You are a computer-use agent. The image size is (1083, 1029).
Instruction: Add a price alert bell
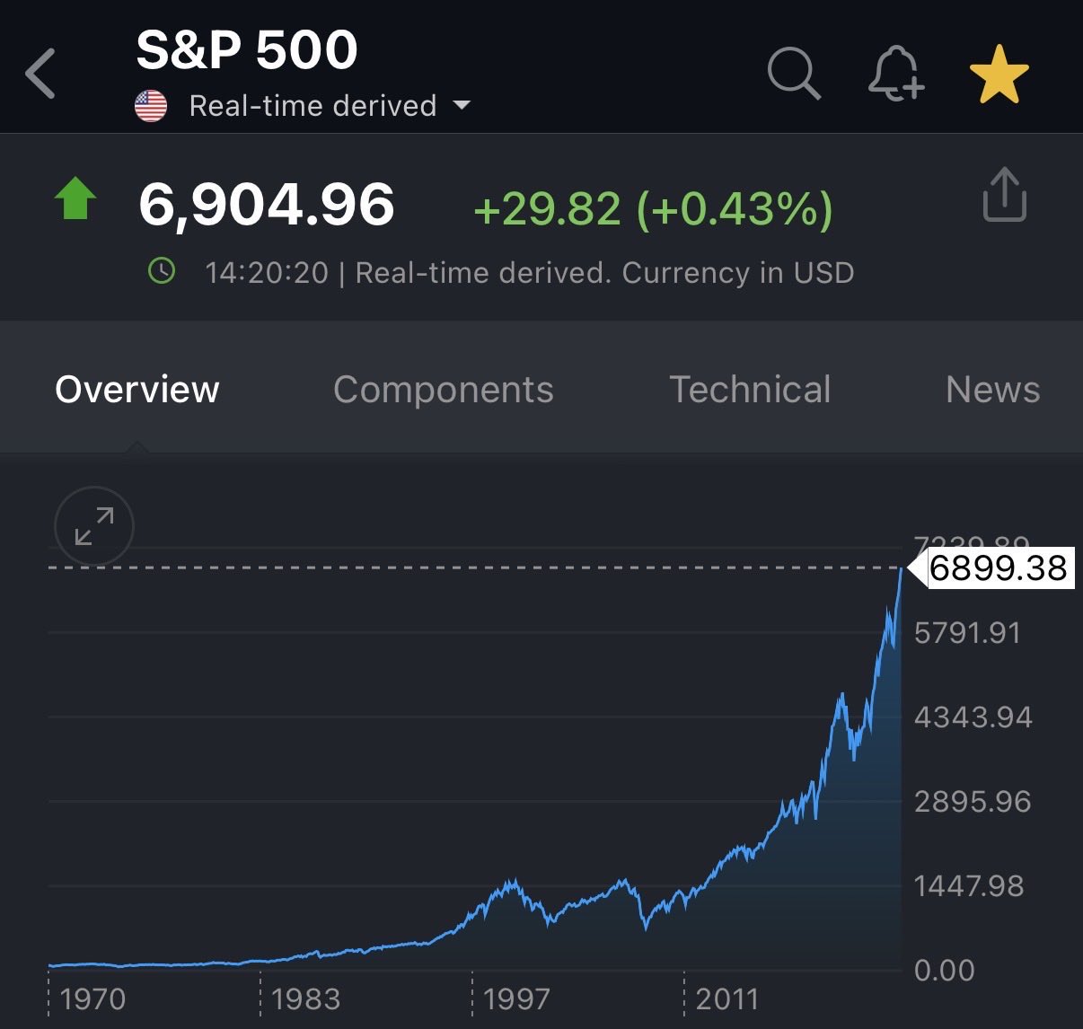[x=895, y=73]
